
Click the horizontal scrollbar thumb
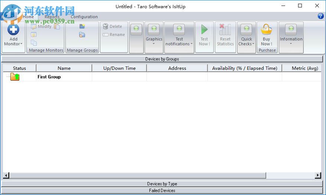(138, 175)
